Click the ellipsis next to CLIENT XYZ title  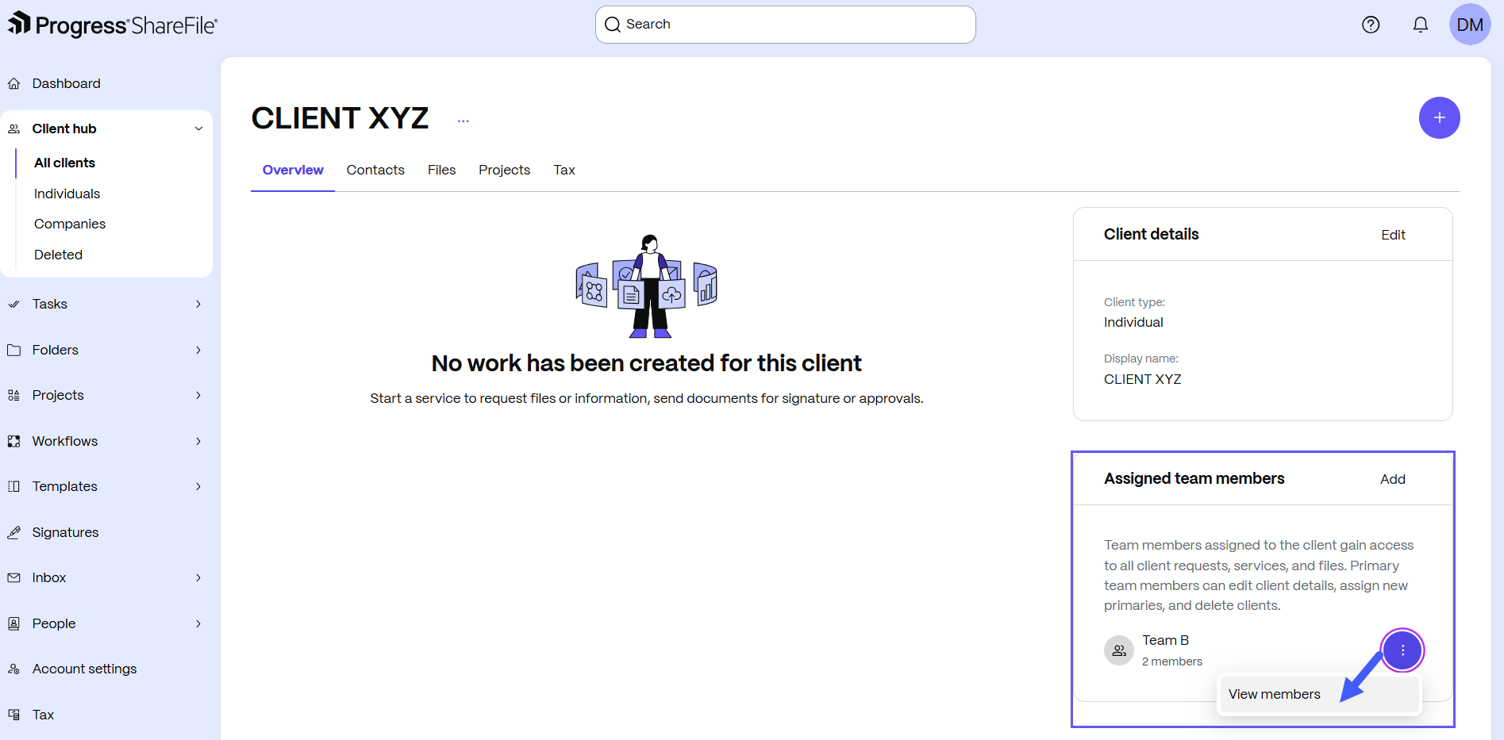tap(464, 121)
